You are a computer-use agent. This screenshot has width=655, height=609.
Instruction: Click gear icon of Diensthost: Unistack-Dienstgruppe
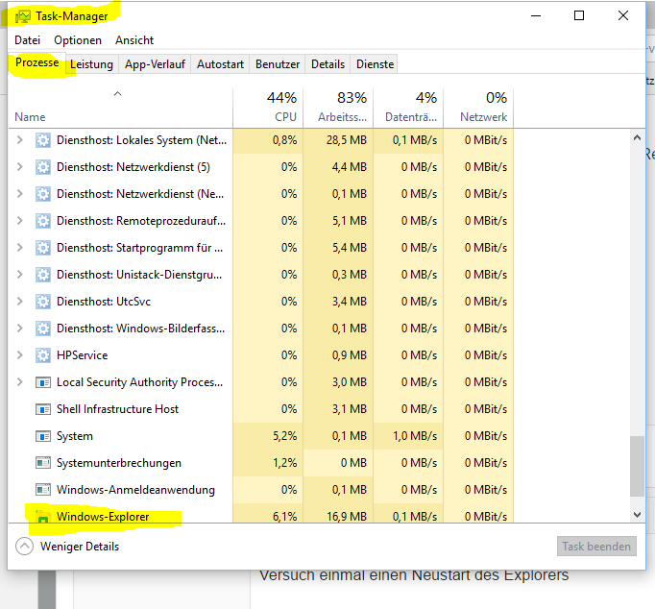tap(43, 275)
